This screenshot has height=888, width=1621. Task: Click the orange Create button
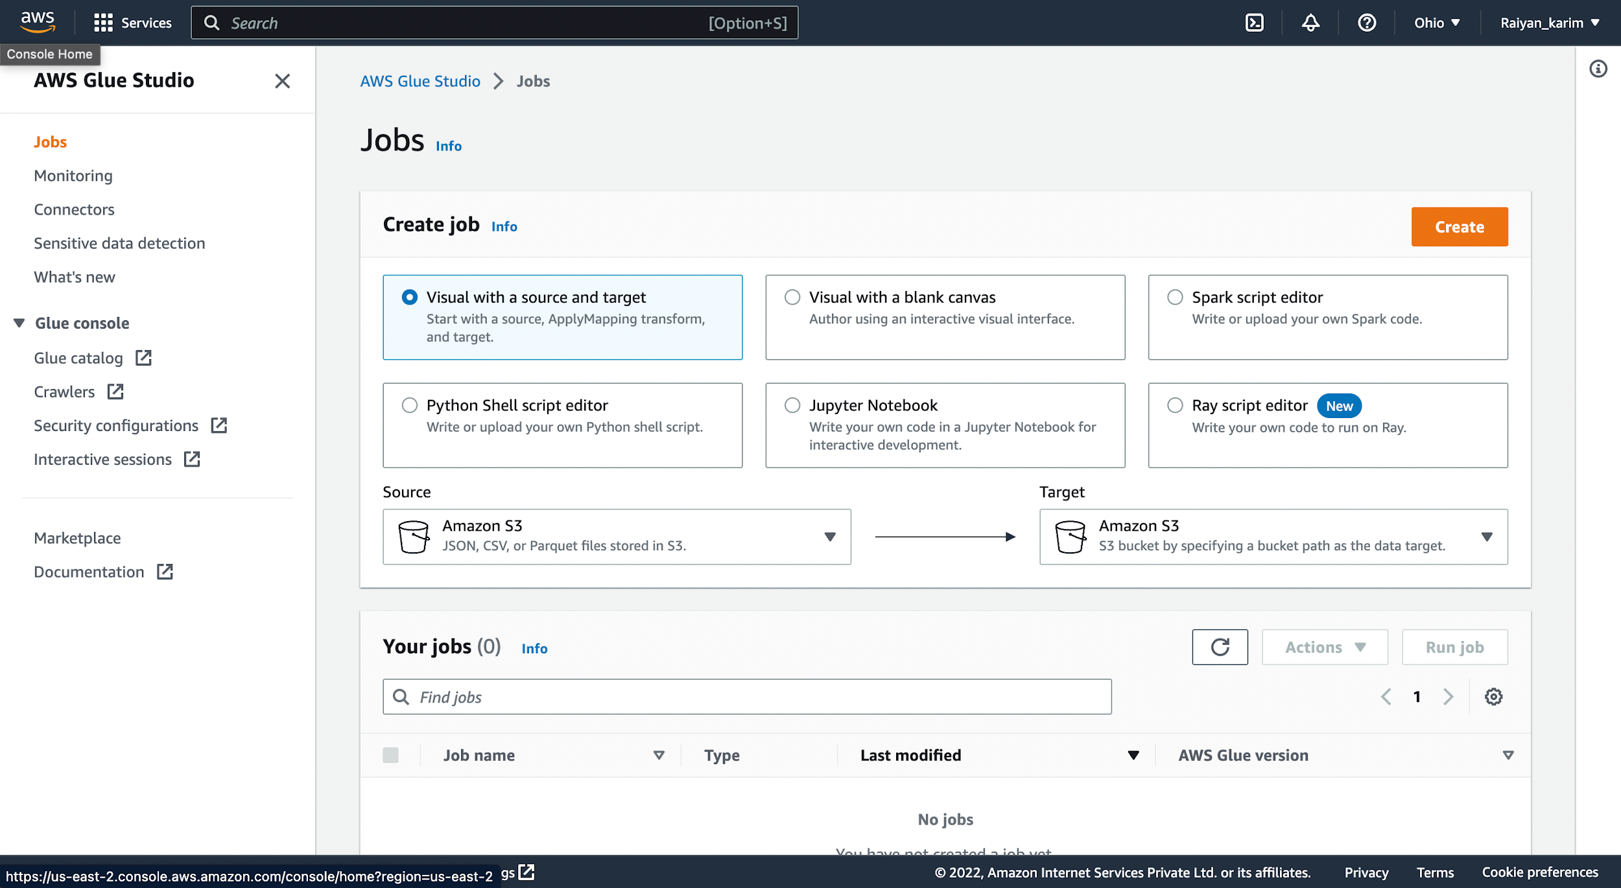pyautogui.click(x=1459, y=227)
